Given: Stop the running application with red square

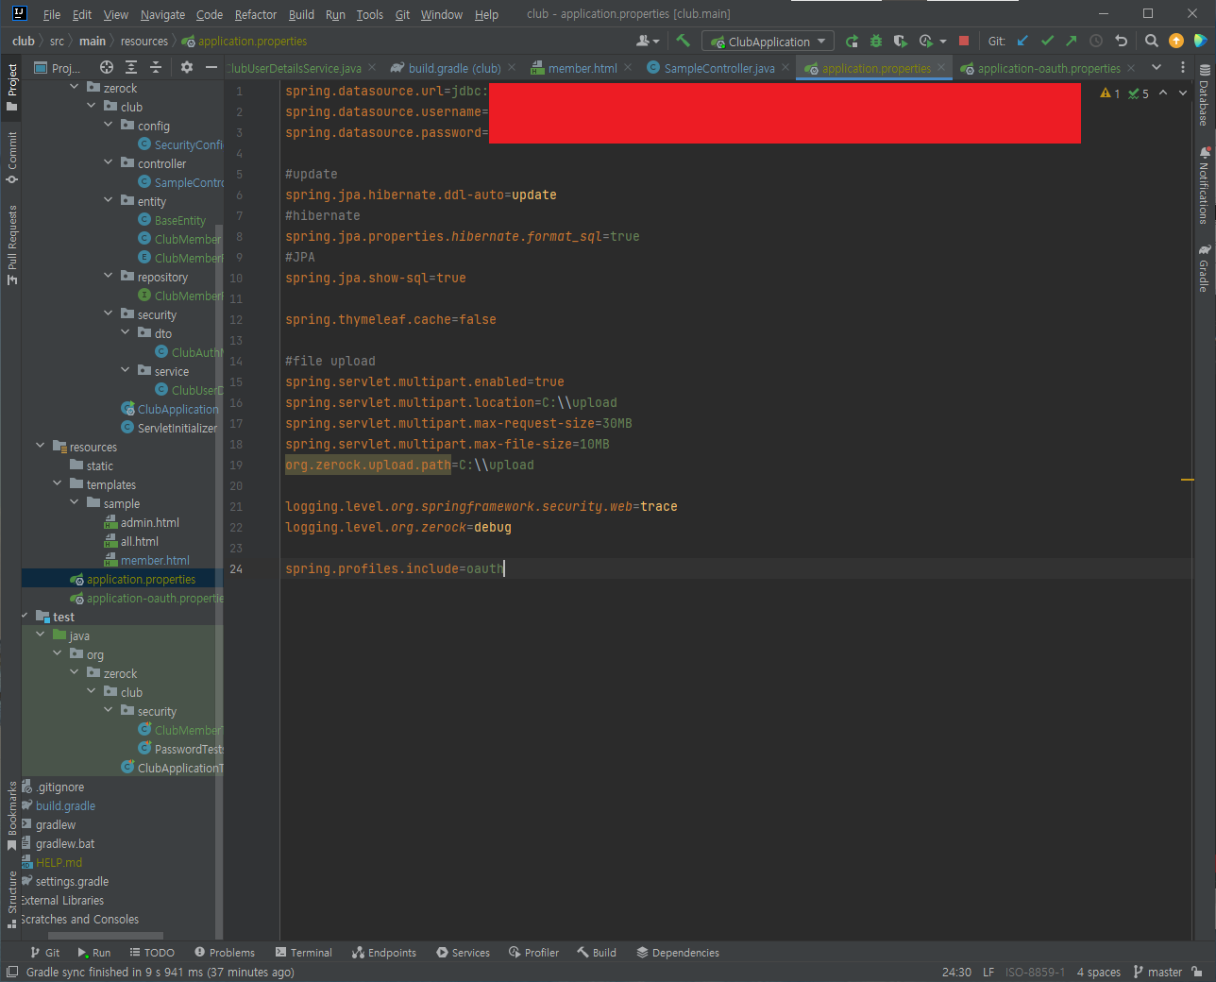Looking at the screenshot, I should point(964,41).
